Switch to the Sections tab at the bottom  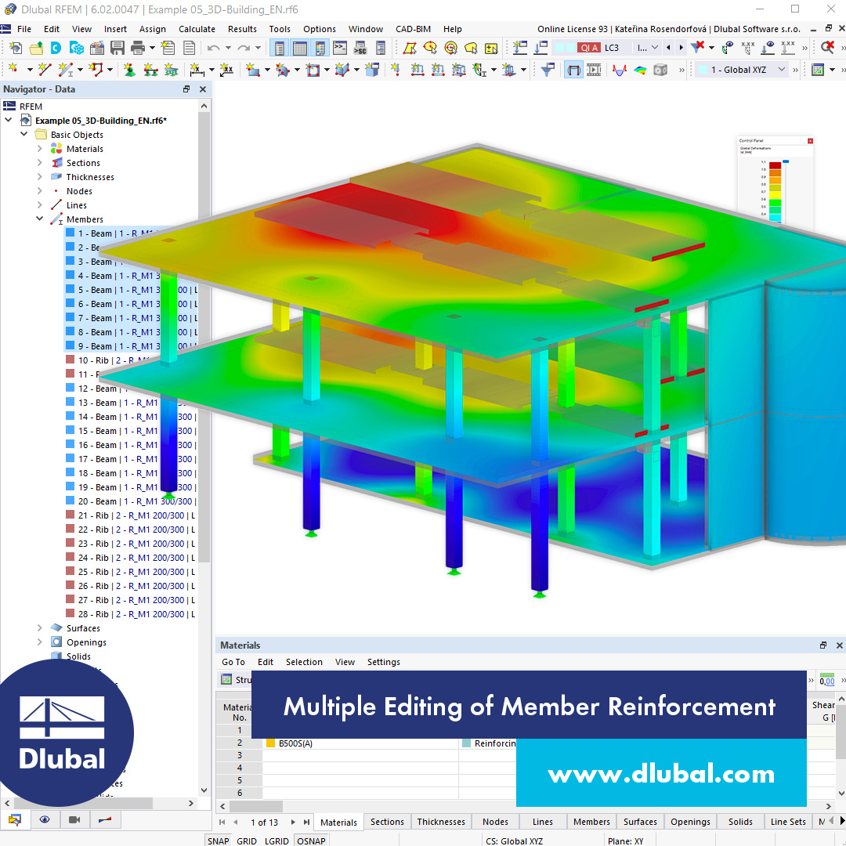[x=387, y=822]
